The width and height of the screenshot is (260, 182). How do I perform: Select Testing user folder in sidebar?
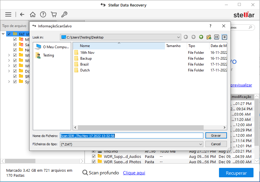click(x=45, y=55)
